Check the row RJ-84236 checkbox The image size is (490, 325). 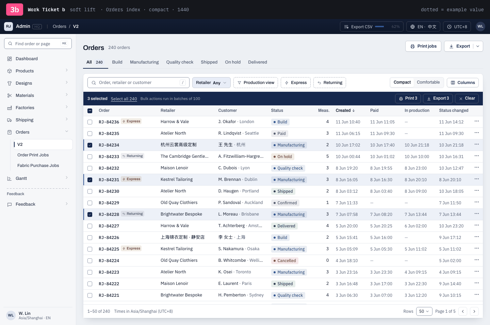90,122
